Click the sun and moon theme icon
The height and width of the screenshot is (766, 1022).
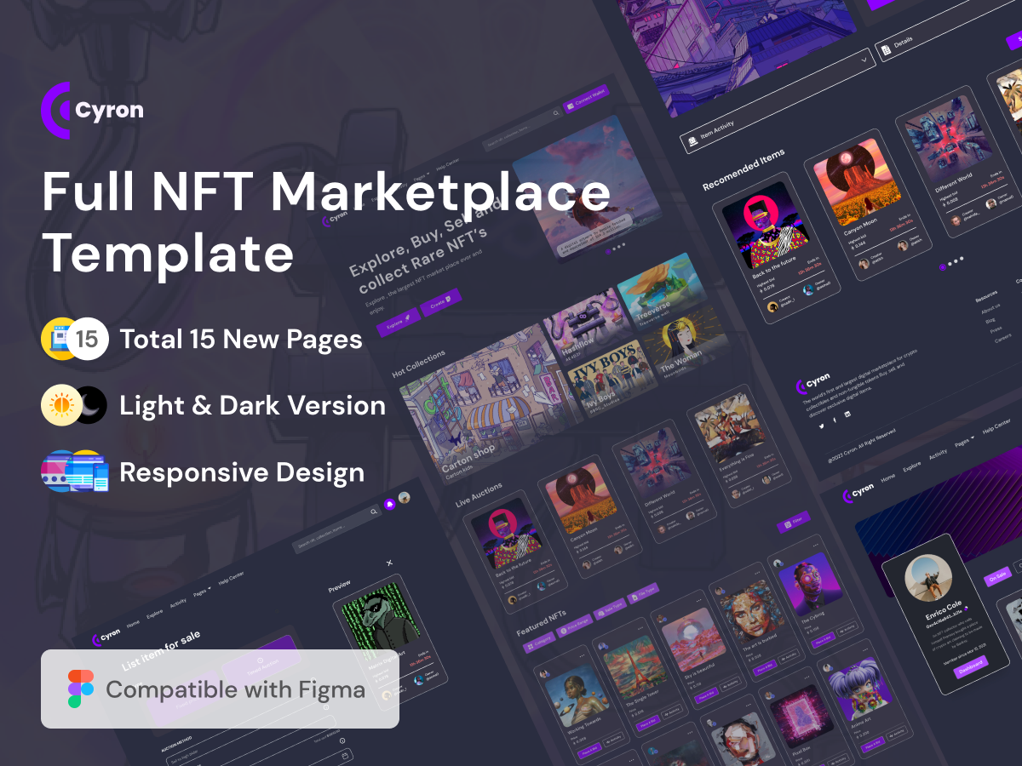pos(75,406)
